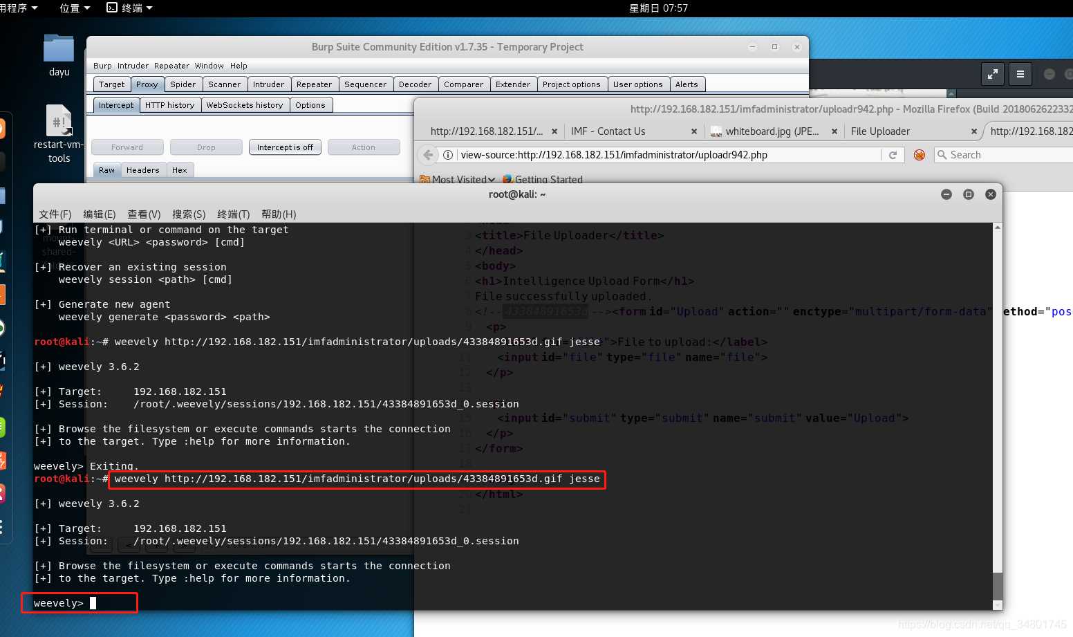The height and width of the screenshot is (637, 1073).
Task: Open the User options tab
Action: tap(637, 84)
